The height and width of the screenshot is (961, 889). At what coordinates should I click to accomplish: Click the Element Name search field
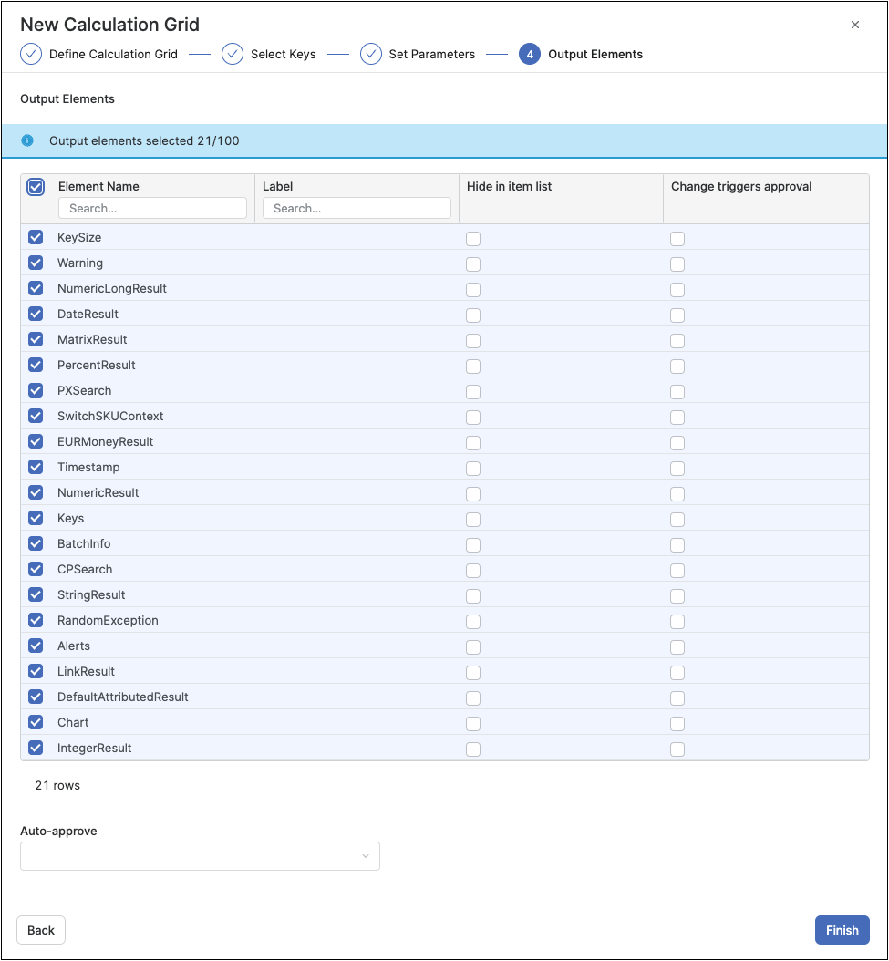[152, 208]
